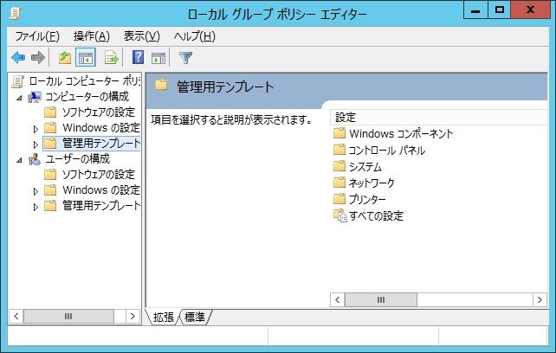The width and height of the screenshot is (556, 353).
Task: Open Help via the question mark icon
Action: pyautogui.click(x=138, y=57)
